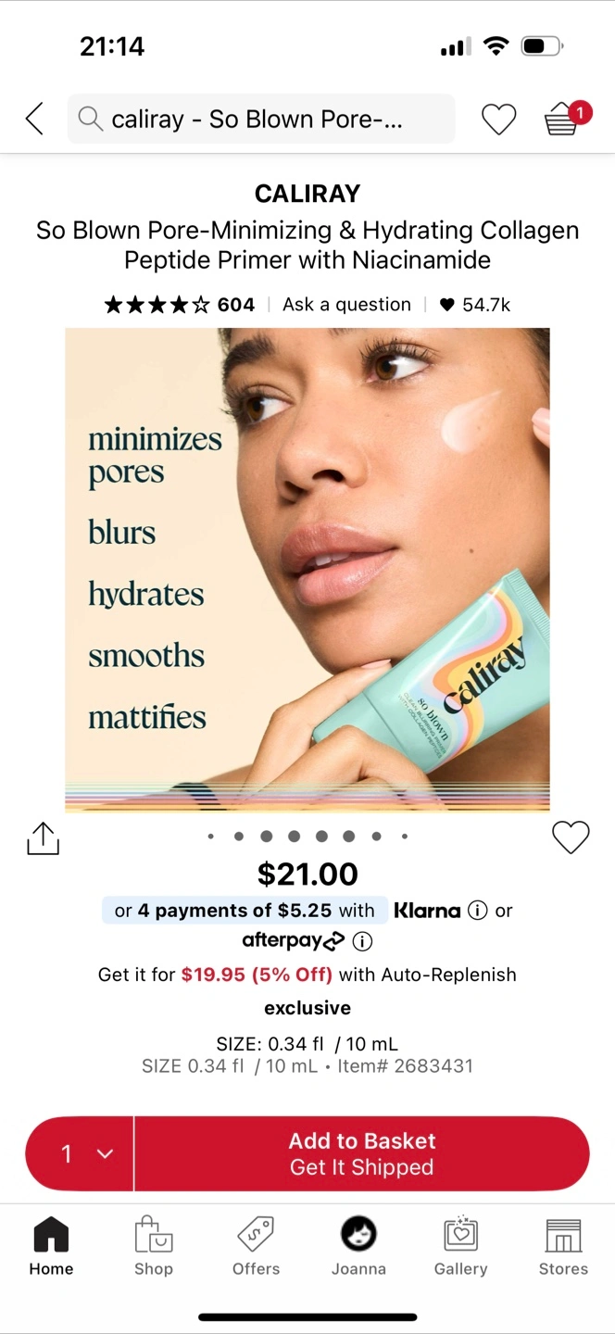Viewport: 615px width, 1334px height.
Task: Tap the share icon below image
Action: pos(43,838)
